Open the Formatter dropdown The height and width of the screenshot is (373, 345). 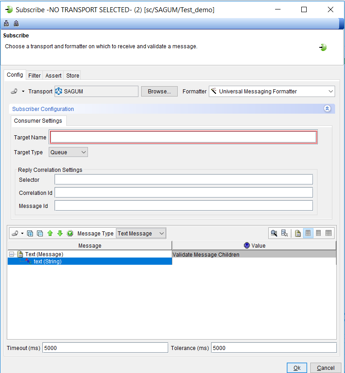272,92
